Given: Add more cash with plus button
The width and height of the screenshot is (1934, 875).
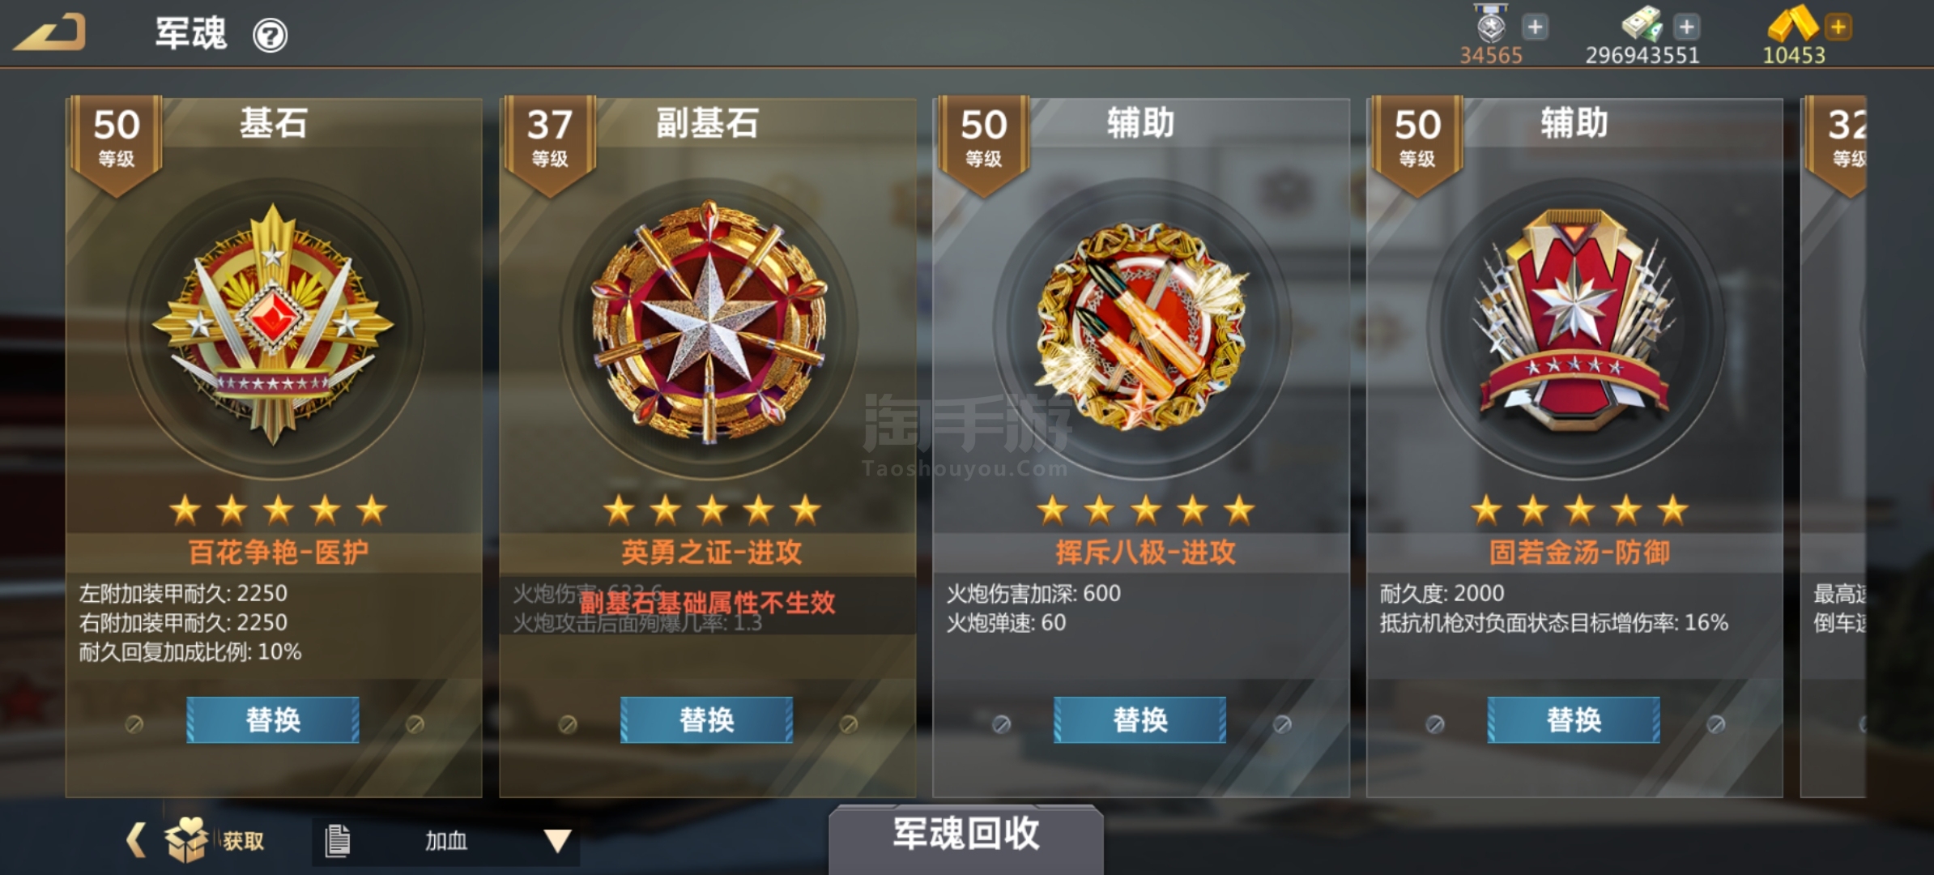Looking at the screenshot, I should tap(1687, 28).
